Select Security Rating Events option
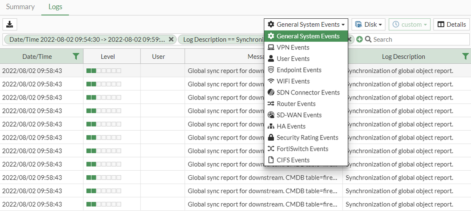The height and width of the screenshot is (214, 471). 307,137
